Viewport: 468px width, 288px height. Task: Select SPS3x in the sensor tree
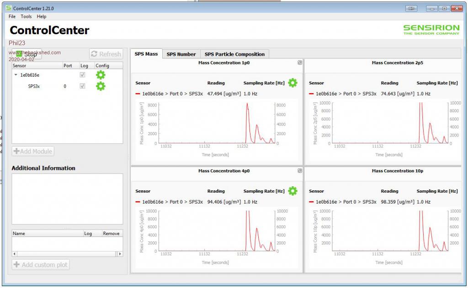(x=34, y=86)
